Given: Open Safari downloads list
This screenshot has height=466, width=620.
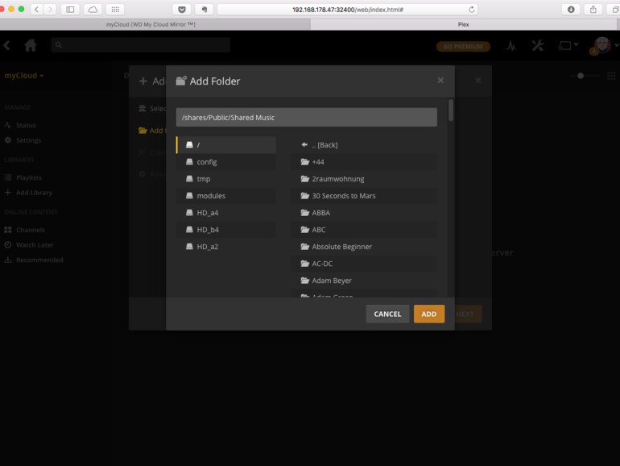Looking at the screenshot, I should tap(571, 9).
